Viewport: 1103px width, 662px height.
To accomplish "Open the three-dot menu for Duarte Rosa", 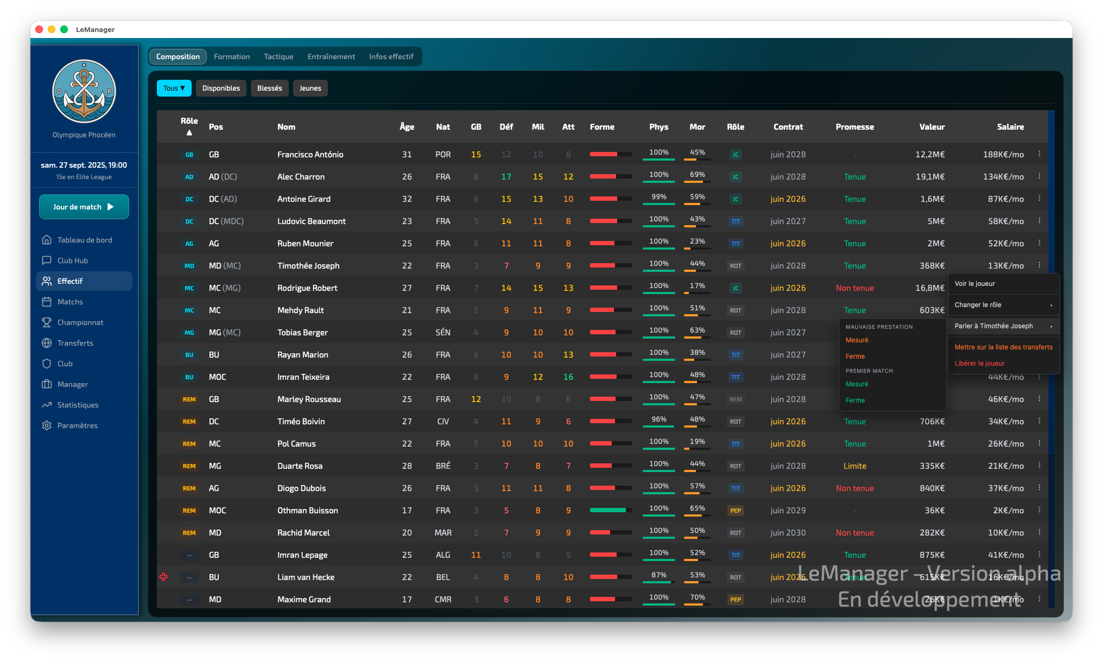I will coord(1039,466).
